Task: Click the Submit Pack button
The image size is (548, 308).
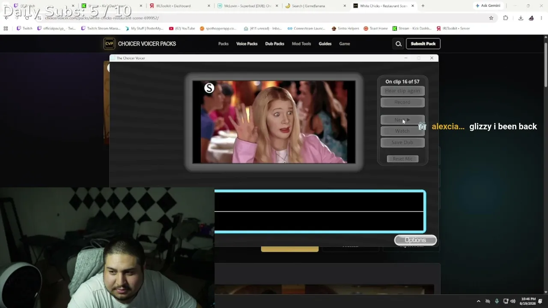Action: pyautogui.click(x=423, y=44)
